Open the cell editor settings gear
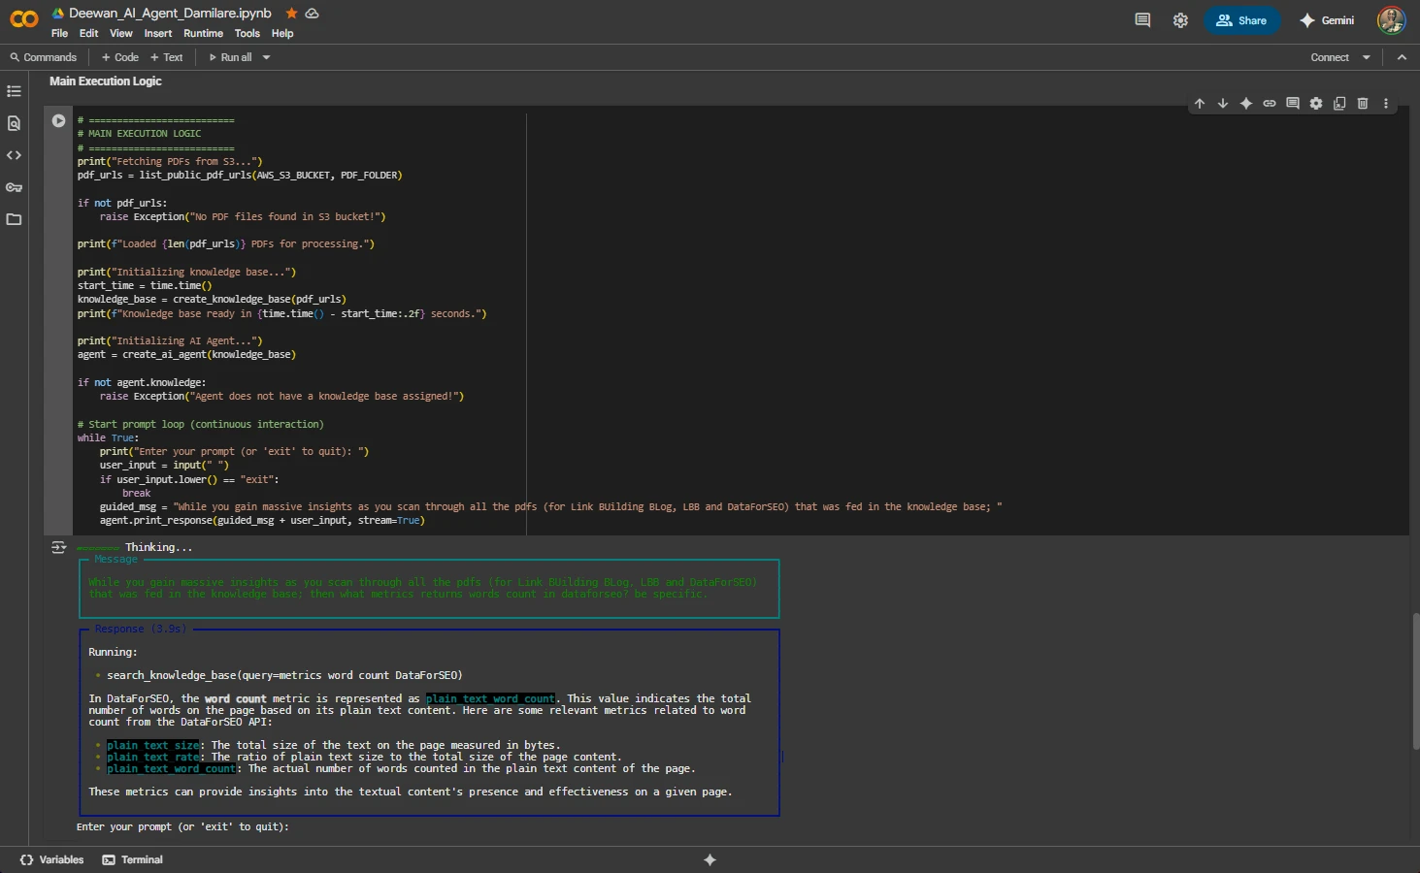 1316,103
